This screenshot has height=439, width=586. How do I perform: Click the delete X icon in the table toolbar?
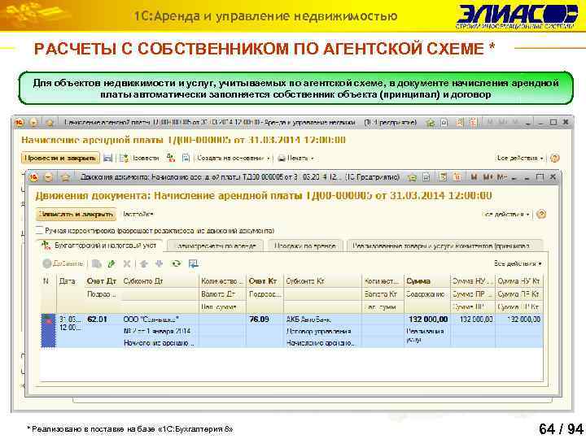pos(127,263)
